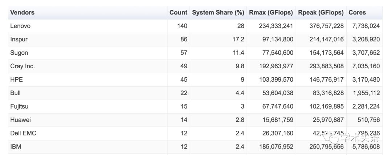This screenshot has height=155, width=392.
Task: Click IBM's Rpeak value 250,795,656
Action: [326, 147]
